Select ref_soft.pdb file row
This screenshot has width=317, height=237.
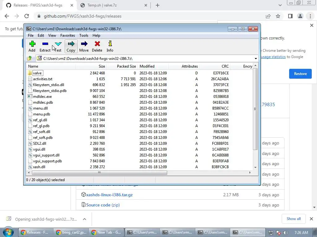pyautogui.click(x=140, y=137)
